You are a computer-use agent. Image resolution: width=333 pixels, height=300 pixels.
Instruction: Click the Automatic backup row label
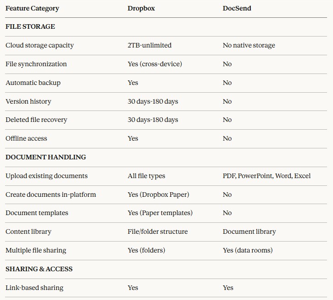[x=33, y=83]
